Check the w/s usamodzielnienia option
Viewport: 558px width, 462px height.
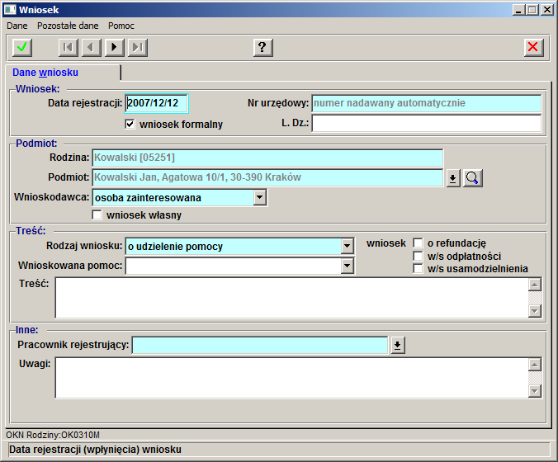click(418, 268)
